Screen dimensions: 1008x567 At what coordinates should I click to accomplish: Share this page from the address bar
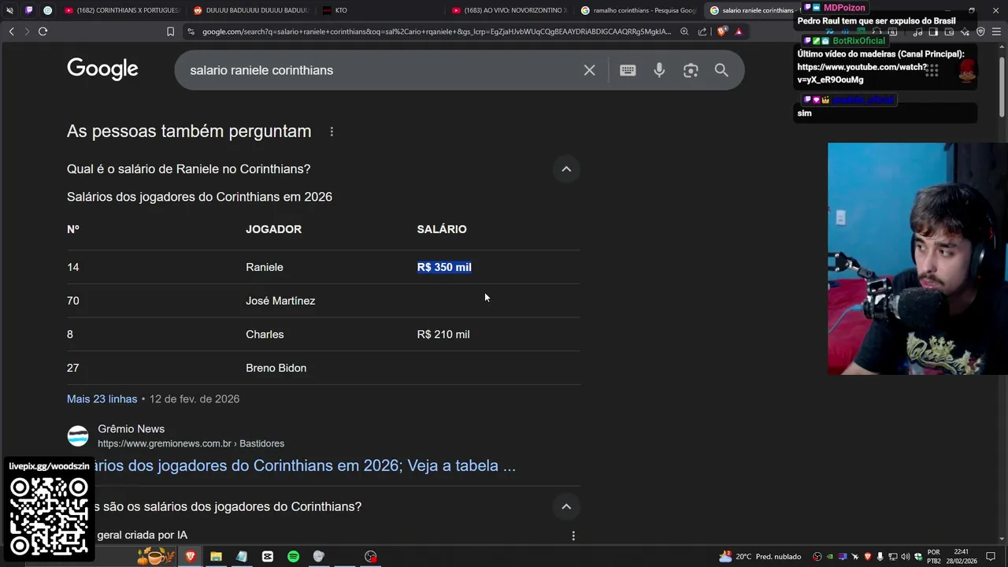tap(702, 31)
